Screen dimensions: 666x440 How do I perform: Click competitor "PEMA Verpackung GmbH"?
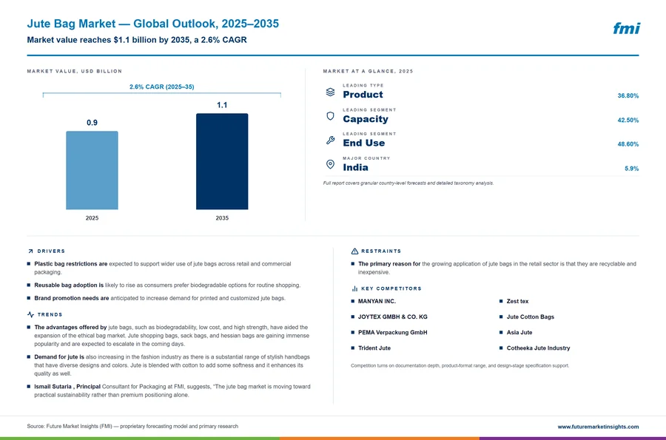coord(392,333)
